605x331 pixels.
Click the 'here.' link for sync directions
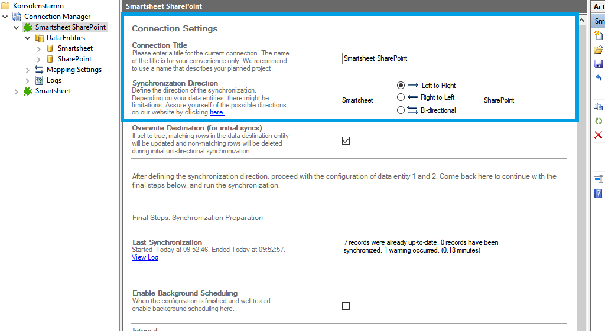(x=217, y=112)
